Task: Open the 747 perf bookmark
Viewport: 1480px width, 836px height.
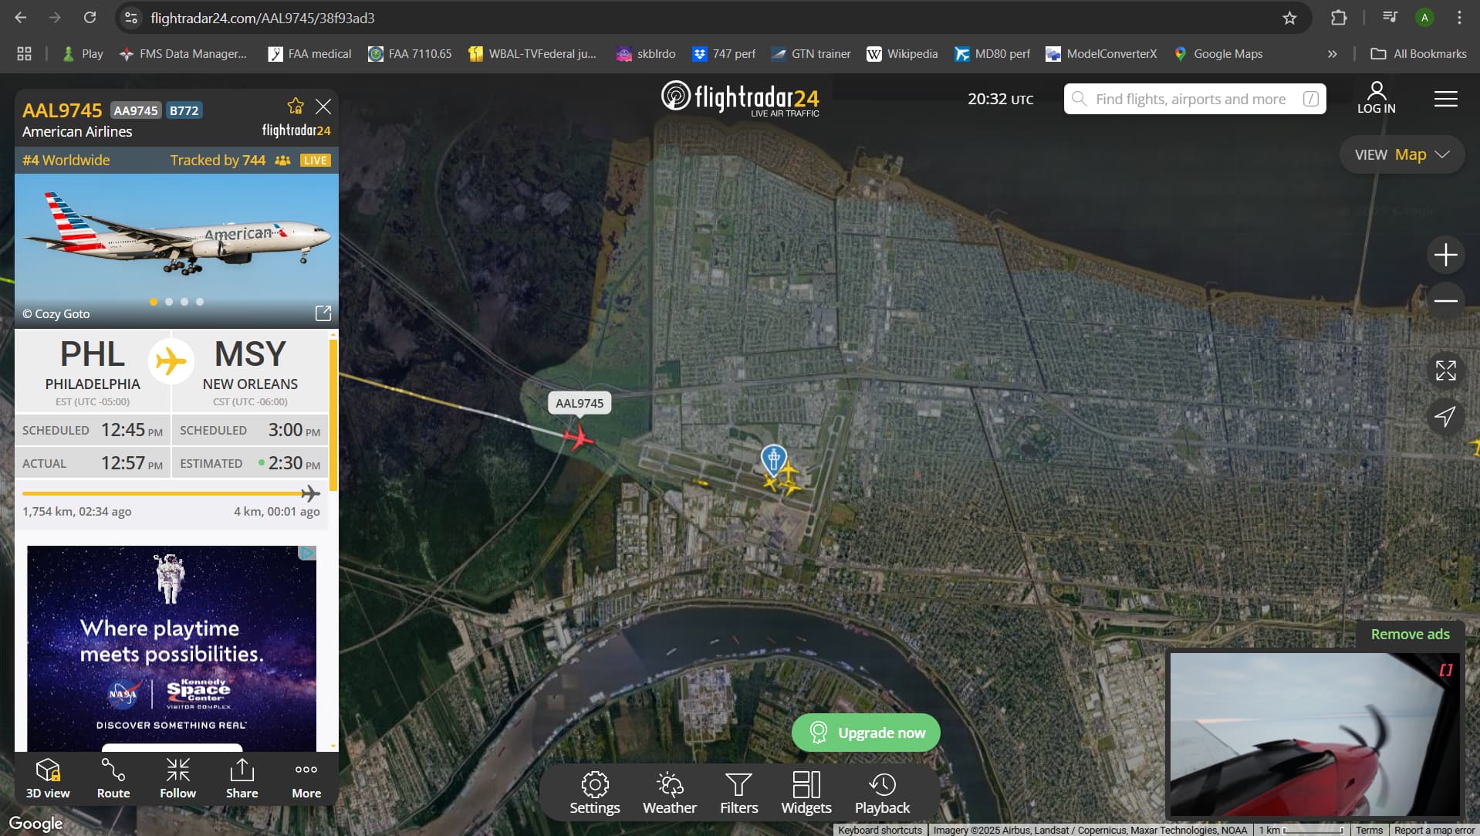Action: tap(724, 53)
